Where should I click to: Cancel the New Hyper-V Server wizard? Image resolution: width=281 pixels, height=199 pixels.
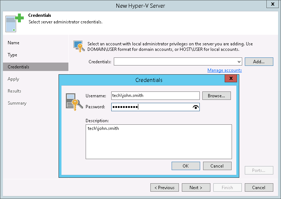click(x=259, y=188)
